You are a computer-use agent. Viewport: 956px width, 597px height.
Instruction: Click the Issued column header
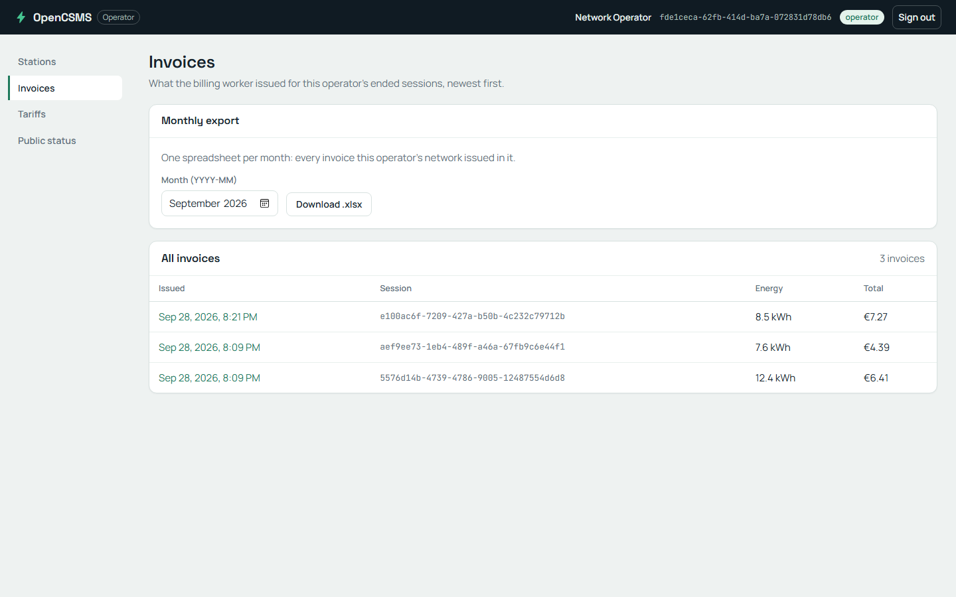click(x=171, y=289)
